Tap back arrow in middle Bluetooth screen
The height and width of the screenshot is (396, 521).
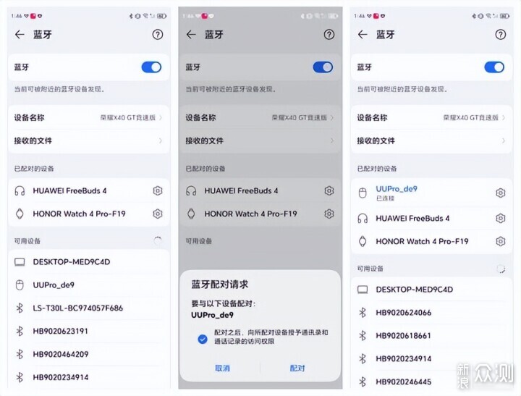[x=191, y=35]
